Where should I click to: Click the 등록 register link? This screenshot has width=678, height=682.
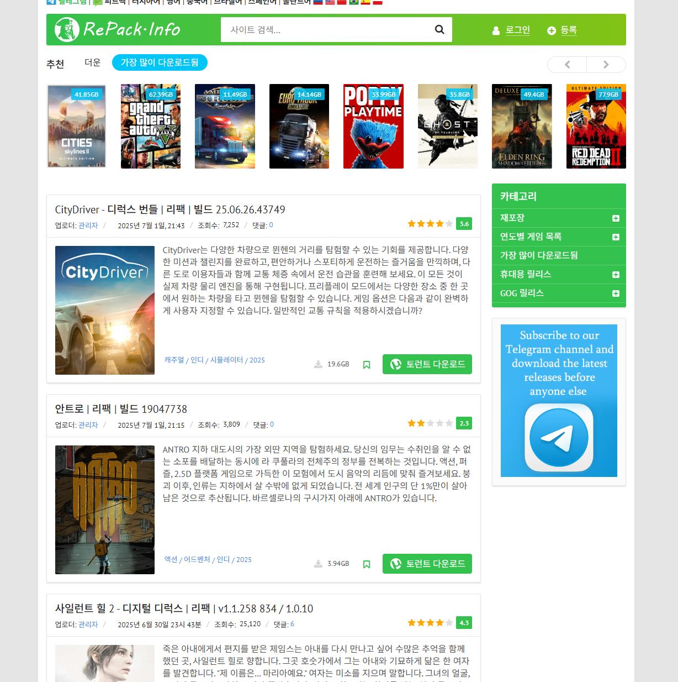(569, 30)
